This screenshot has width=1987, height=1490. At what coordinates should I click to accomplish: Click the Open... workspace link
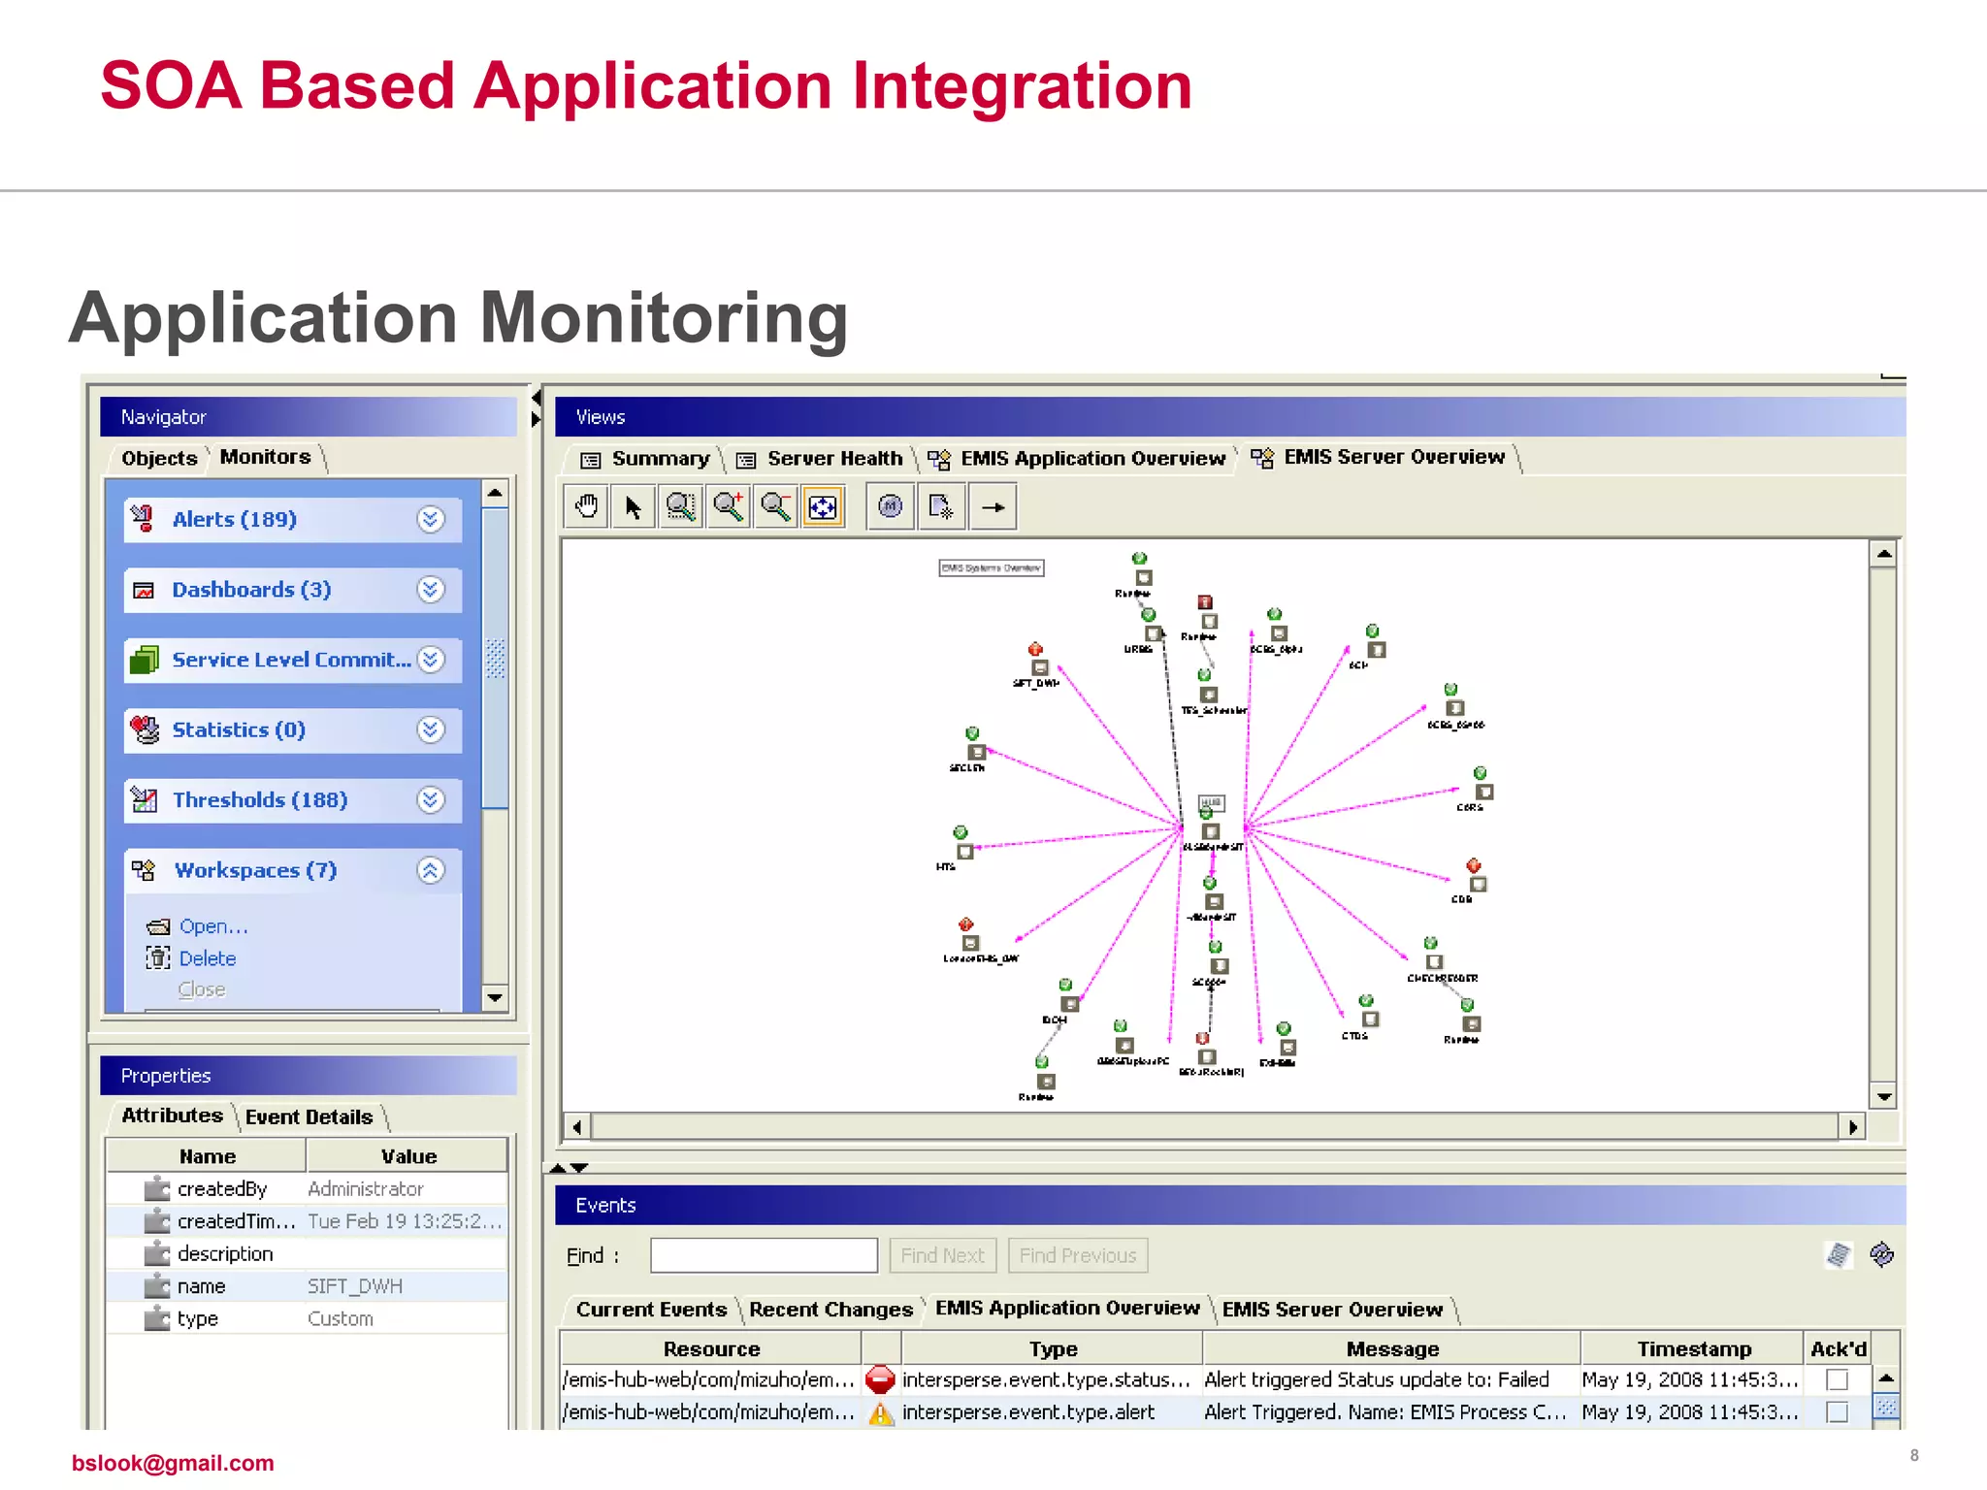coord(213,926)
